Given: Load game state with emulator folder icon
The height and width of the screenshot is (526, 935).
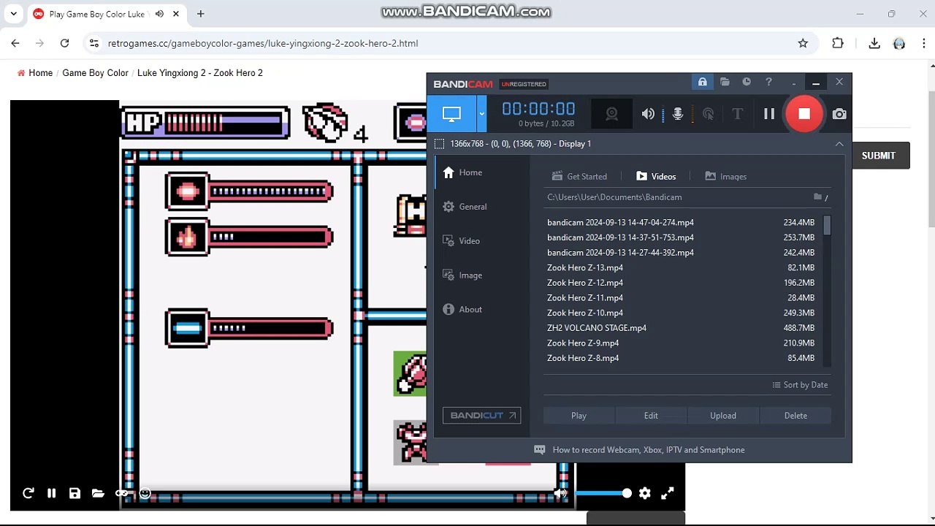Looking at the screenshot, I should pos(98,493).
